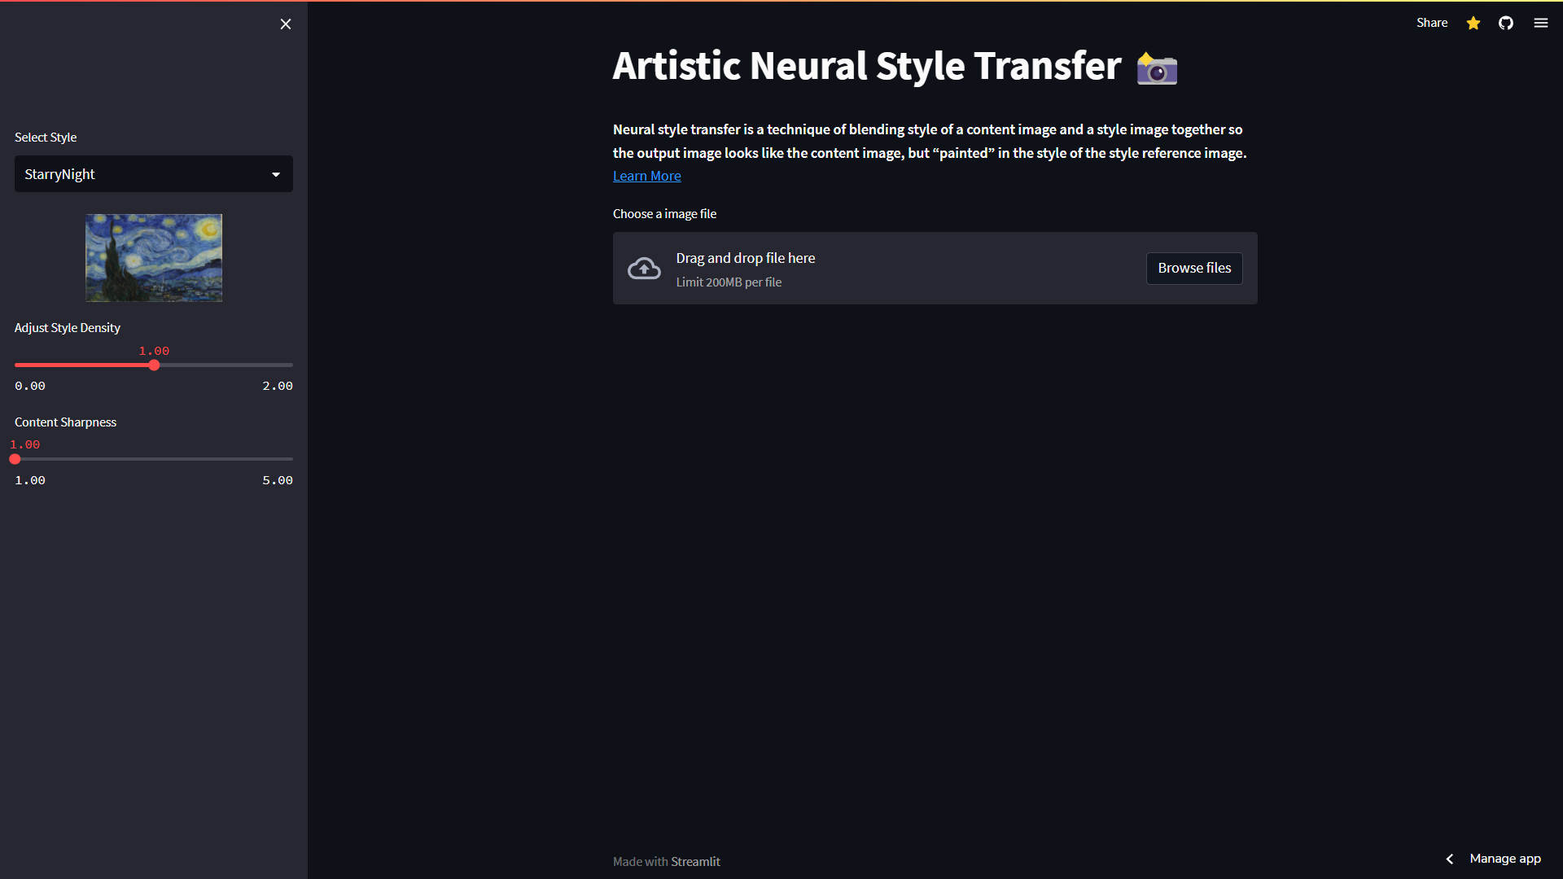Expand the Select Style dropdown arrow
1563x879 pixels.
276,174
